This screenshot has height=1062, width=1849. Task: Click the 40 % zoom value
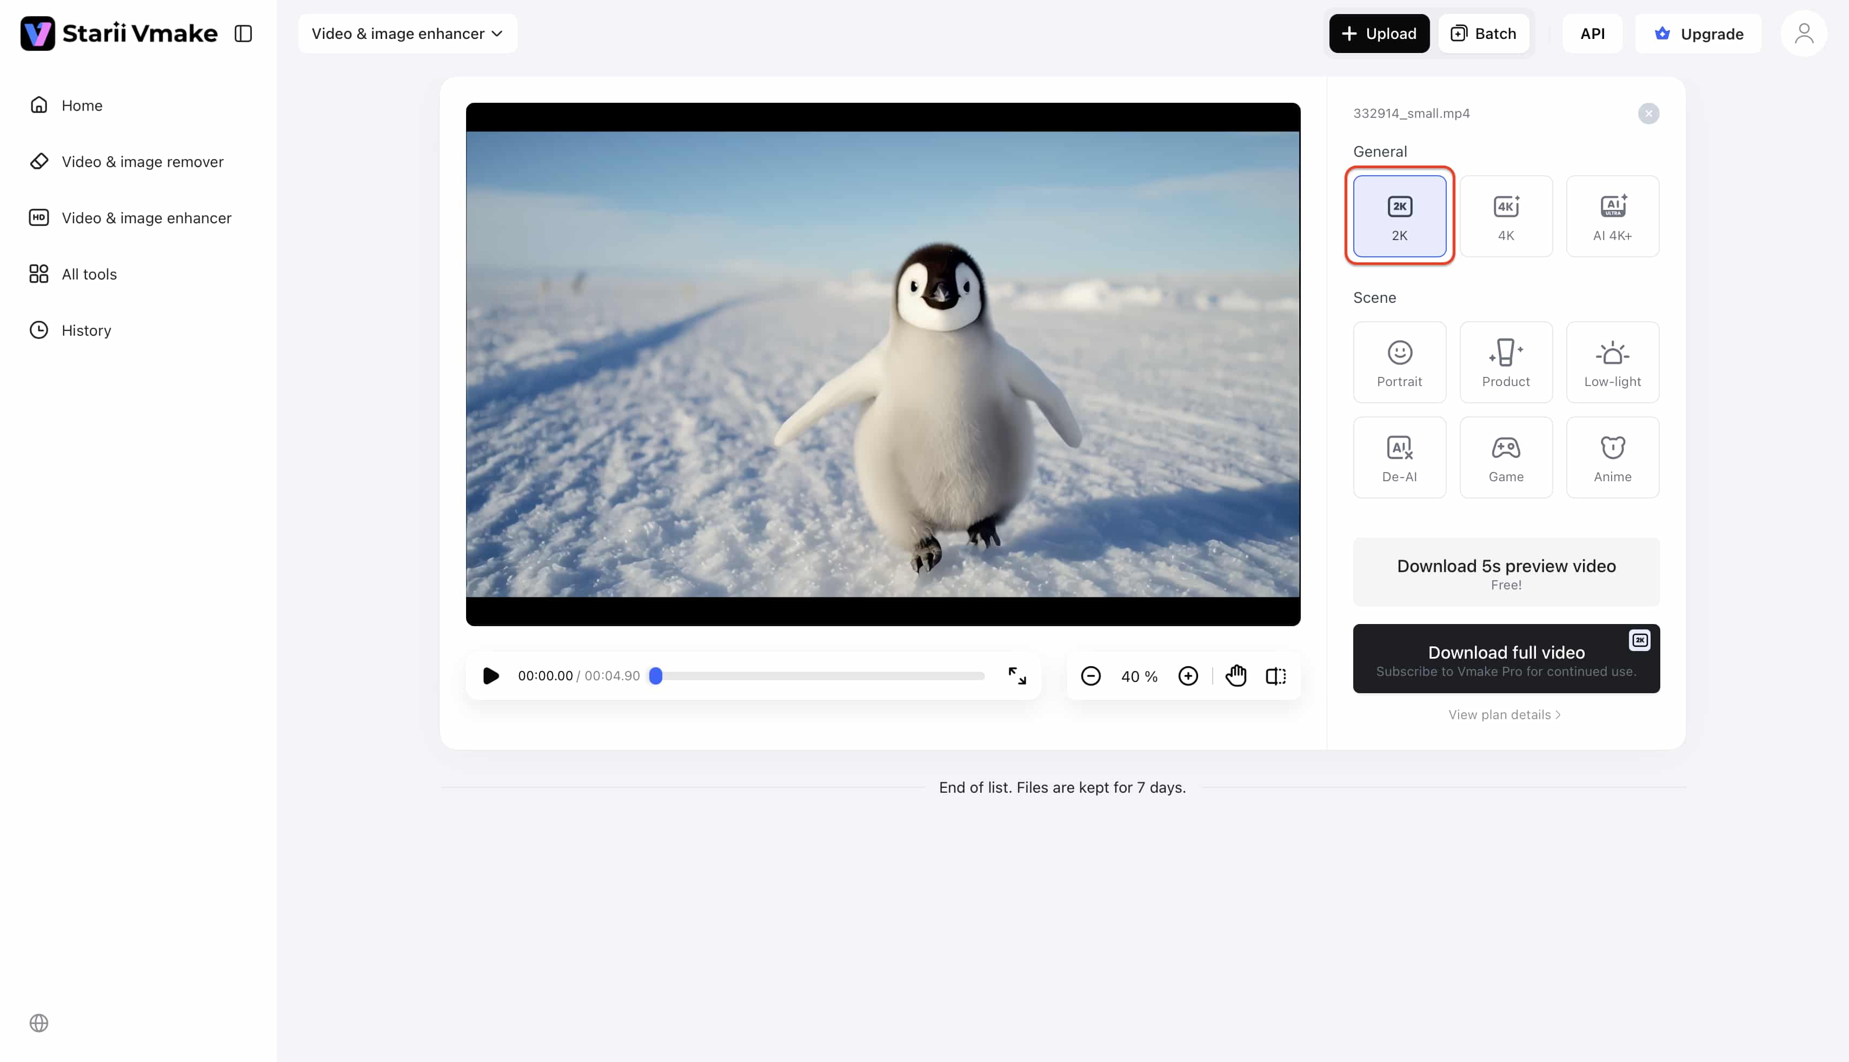click(1140, 676)
